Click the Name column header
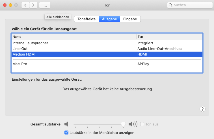The height and width of the screenshot is (139, 214). point(74,37)
